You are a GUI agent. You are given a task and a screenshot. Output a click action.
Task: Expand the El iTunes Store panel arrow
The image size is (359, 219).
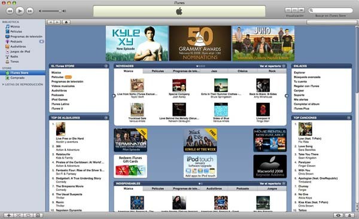106,66
